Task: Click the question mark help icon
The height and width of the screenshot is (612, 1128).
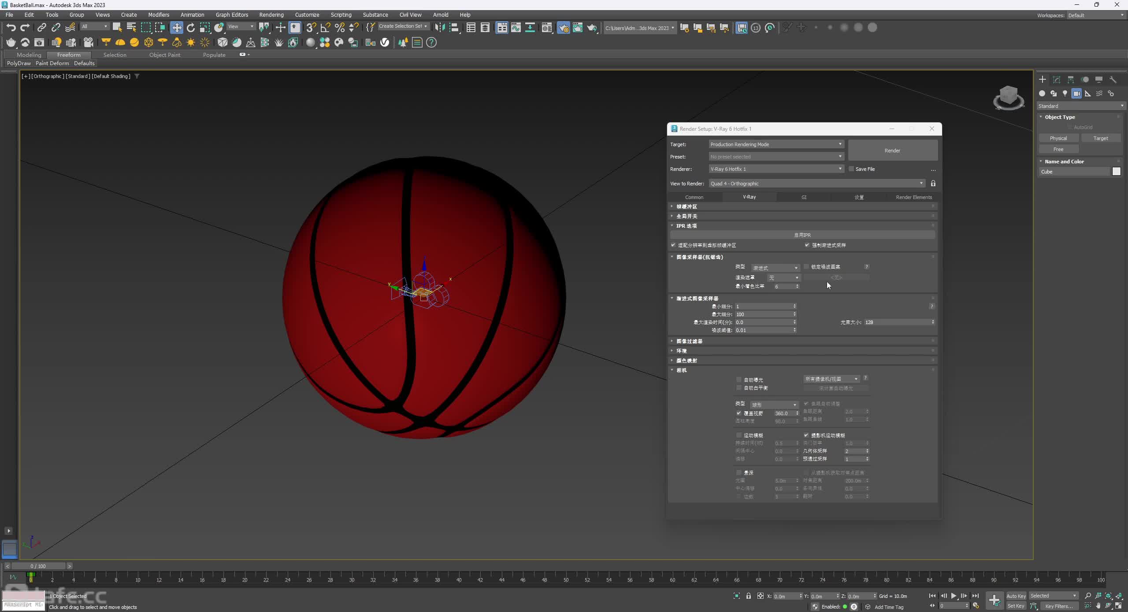Action: pyautogui.click(x=431, y=42)
